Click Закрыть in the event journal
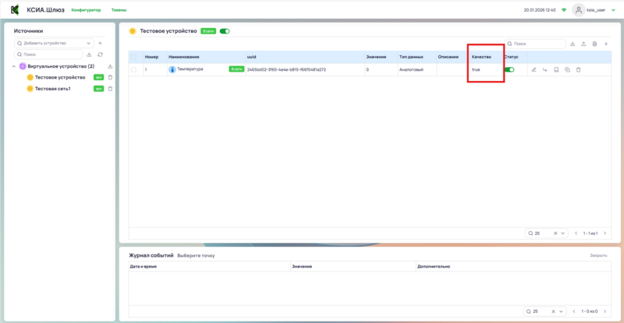This screenshot has height=323, width=624. (597, 255)
